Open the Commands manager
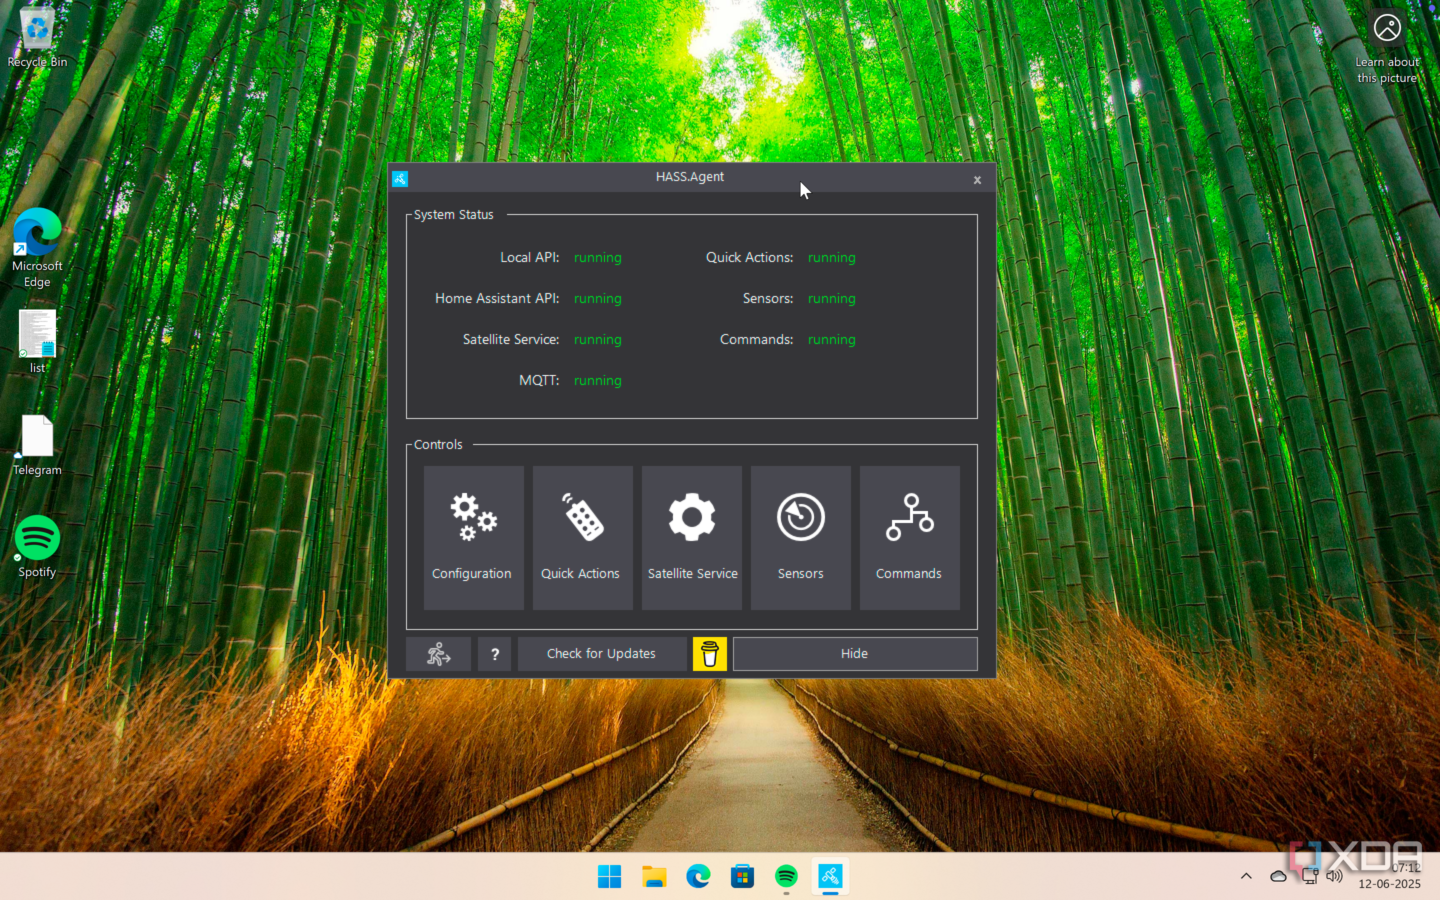 click(x=909, y=537)
